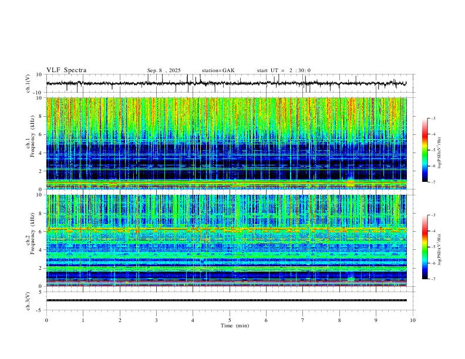Click the upper color bar label '-3'
Screen dimensions: 465x359
(433, 118)
